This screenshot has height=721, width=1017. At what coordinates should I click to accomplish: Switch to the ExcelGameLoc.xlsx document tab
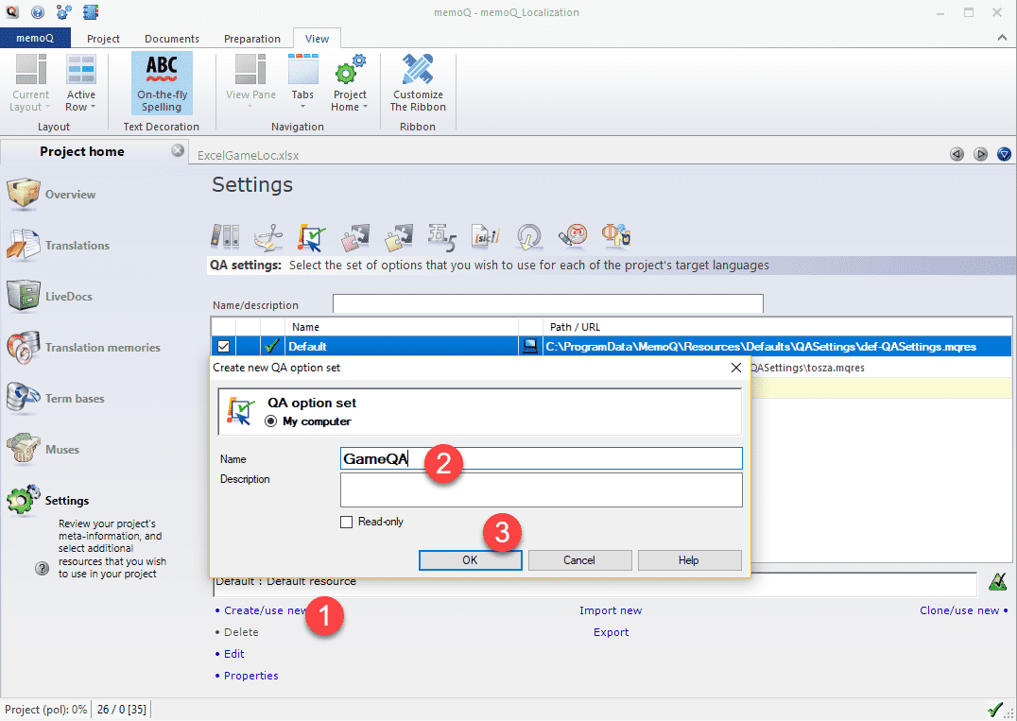(249, 156)
